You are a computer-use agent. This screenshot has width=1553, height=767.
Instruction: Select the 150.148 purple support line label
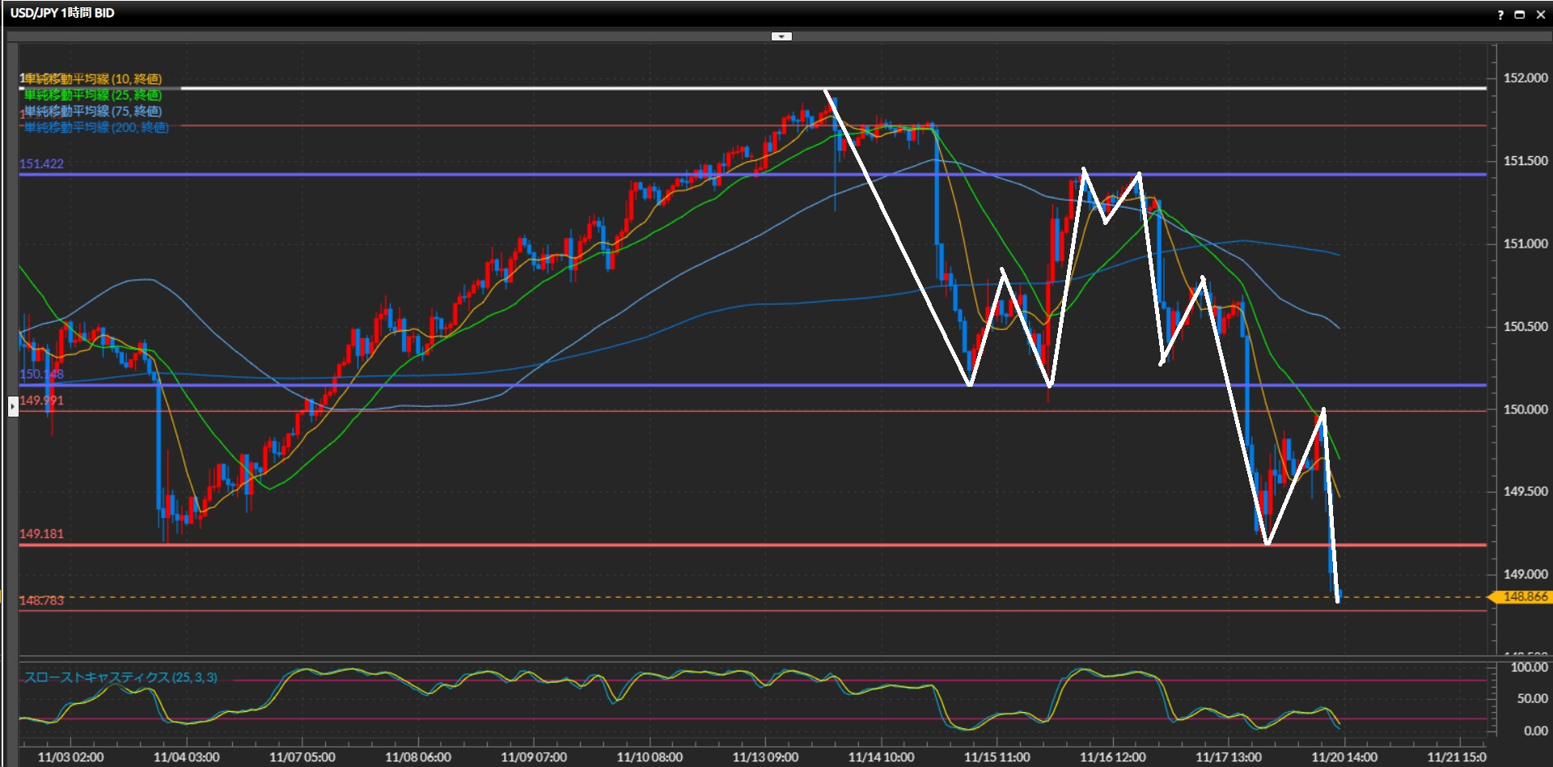tap(41, 374)
